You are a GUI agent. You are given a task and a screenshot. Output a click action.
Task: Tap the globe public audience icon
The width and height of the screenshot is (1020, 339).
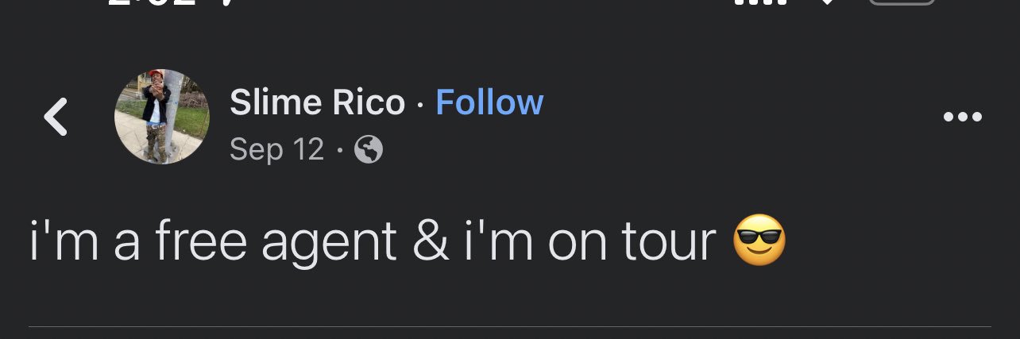point(368,149)
